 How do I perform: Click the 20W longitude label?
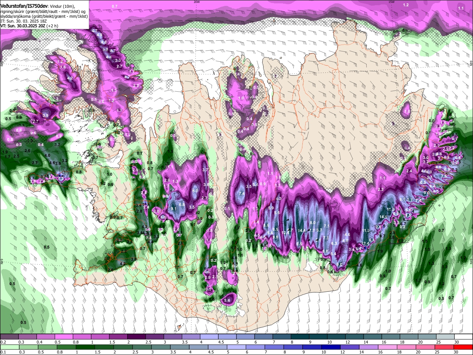pyautogui.click(x=197, y=2)
